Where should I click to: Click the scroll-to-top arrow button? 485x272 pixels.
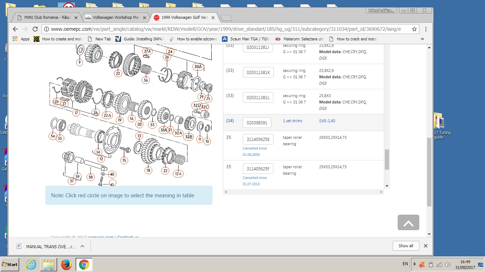click(408, 222)
